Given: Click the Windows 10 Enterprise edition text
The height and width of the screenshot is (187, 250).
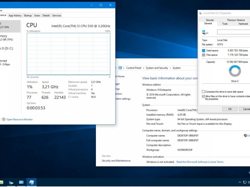Looking at the screenshot, I should point(159,90).
